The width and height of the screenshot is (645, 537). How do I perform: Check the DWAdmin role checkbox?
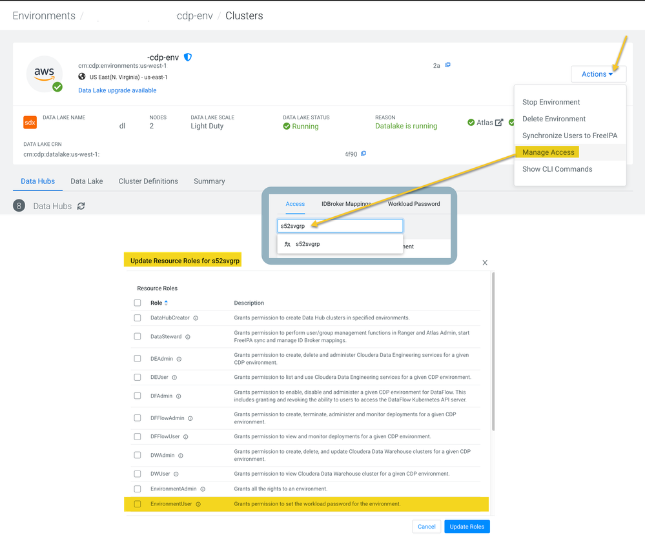(138, 455)
